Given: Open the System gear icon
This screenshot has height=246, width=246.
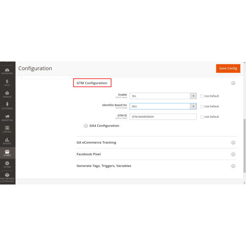Looking at the screenshot, I should 7,164.
